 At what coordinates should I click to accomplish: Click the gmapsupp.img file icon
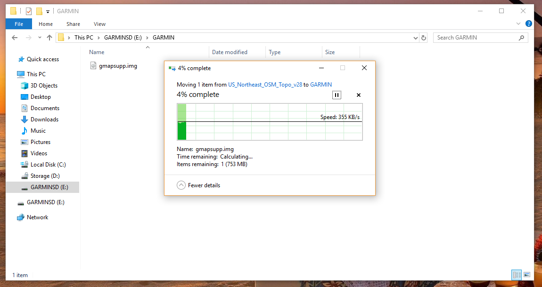click(x=93, y=65)
